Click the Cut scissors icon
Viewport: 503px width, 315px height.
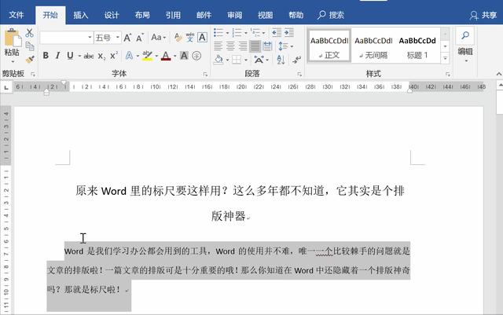tap(29, 33)
